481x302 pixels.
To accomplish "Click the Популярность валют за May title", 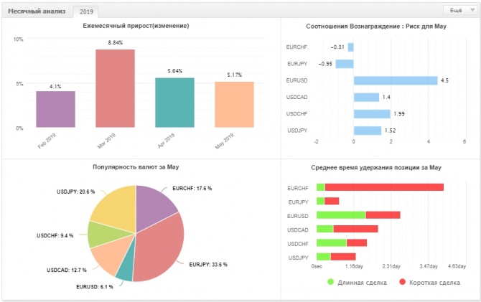I will coord(136,167).
